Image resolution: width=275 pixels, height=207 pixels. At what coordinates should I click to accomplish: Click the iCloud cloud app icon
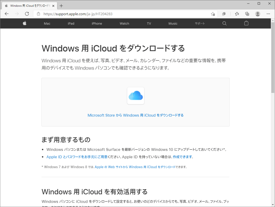click(x=135, y=96)
